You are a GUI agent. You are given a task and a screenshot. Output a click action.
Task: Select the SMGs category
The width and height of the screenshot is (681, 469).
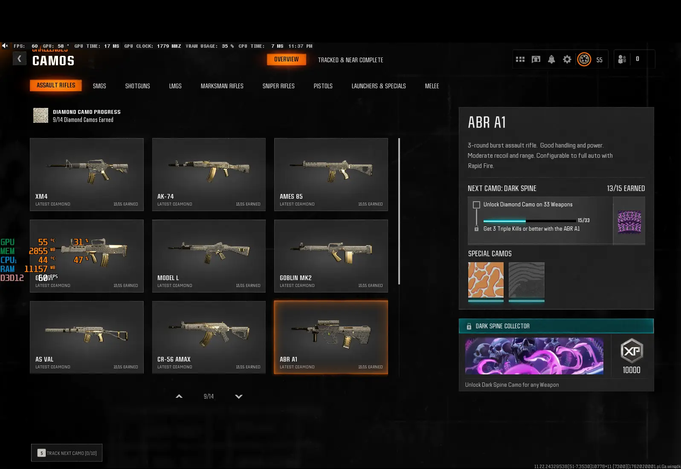[x=99, y=86]
